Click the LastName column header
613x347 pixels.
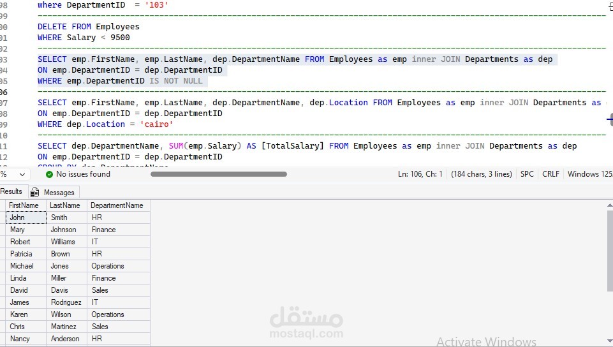[66, 205]
